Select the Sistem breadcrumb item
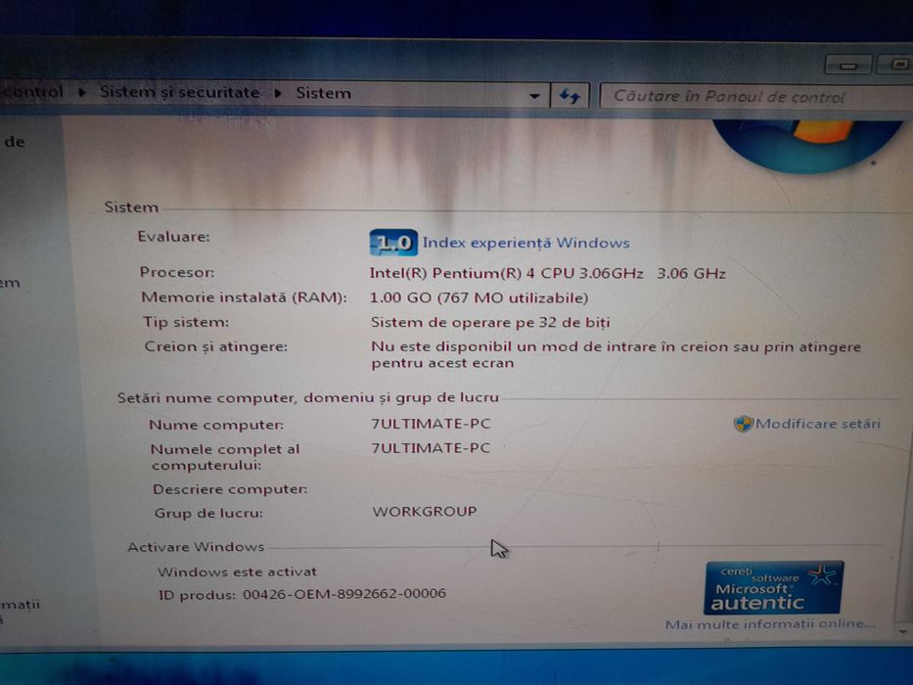The height and width of the screenshot is (685, 913). 323,93
